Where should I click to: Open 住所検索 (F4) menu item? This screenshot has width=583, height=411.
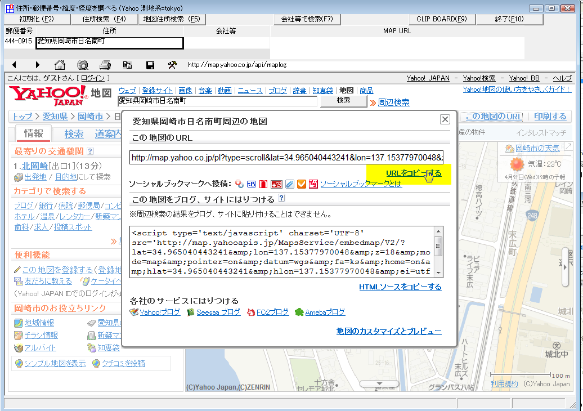(x=104, y=19)
